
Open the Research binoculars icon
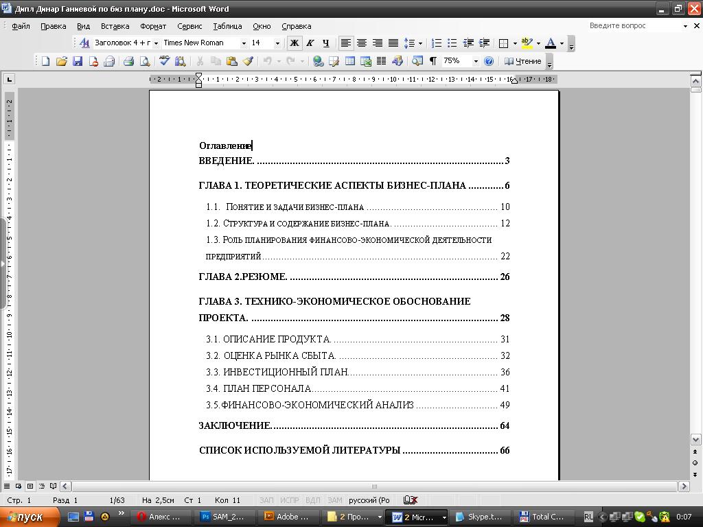click(181, 61)
